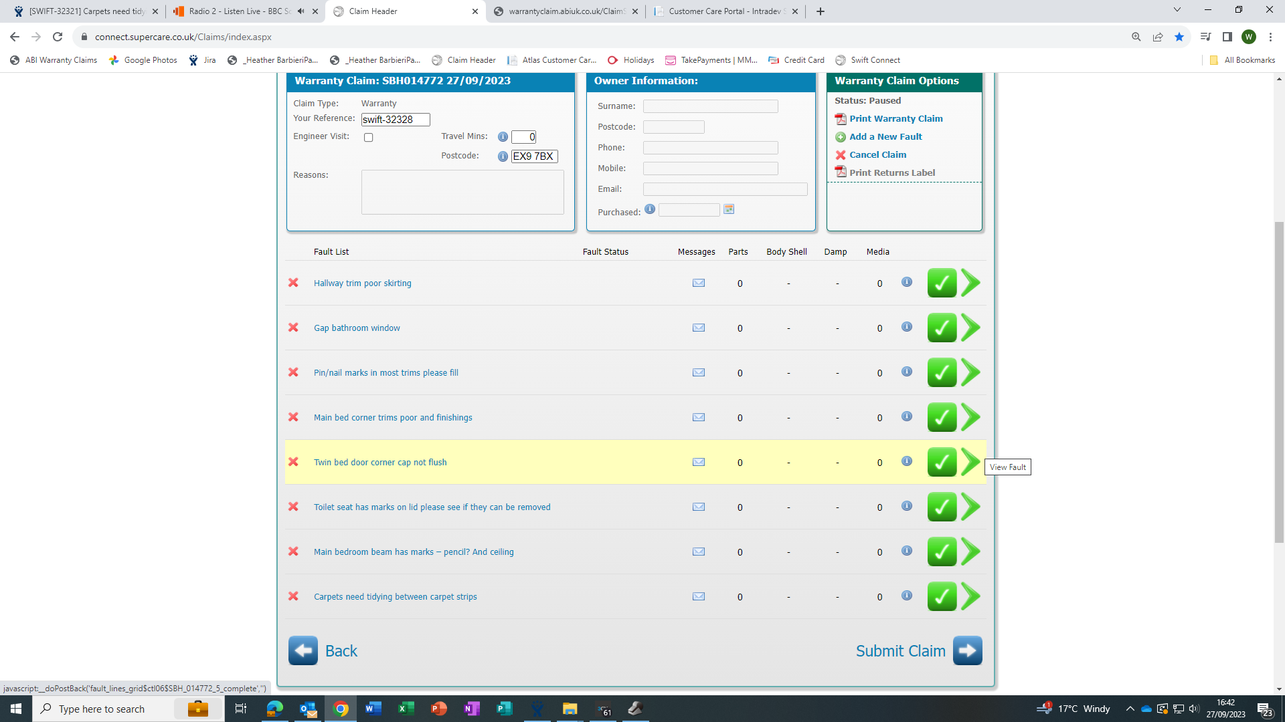Mark Twin bed door corner fault complete
The width and height of the screenshot is (1285, 722).
(x=941, y=462)
